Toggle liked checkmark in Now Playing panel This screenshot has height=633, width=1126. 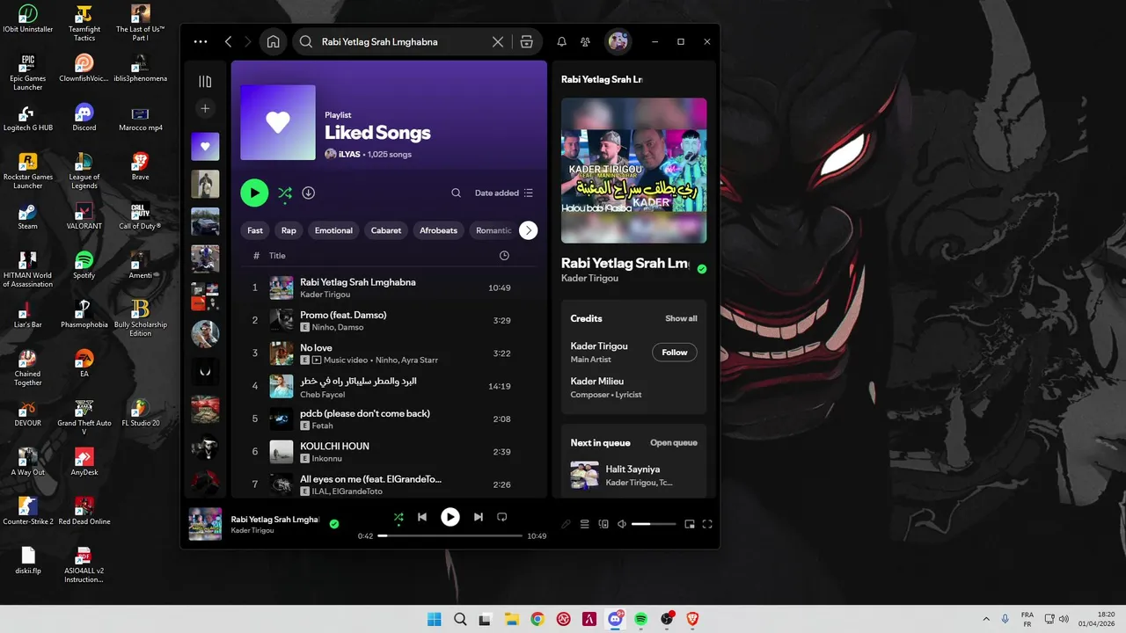[x=702, y=269]
